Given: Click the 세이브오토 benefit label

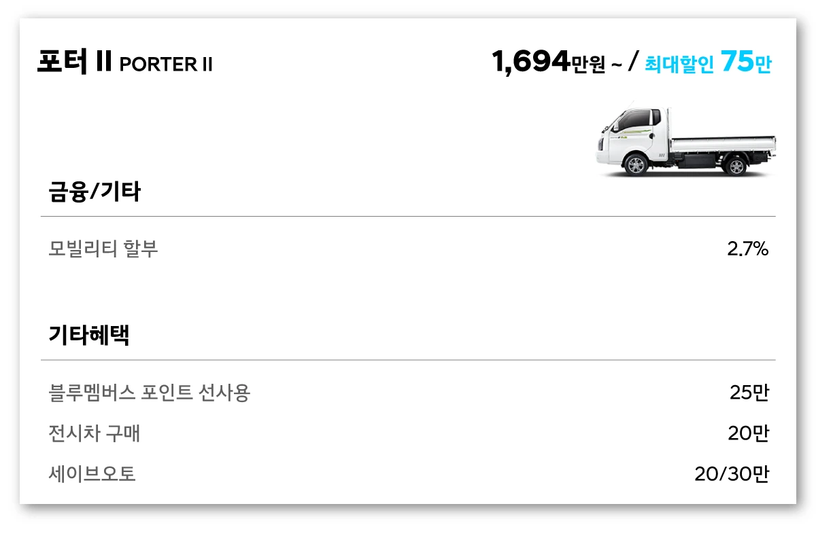Looking at the screenshot, I should [92, 474].
